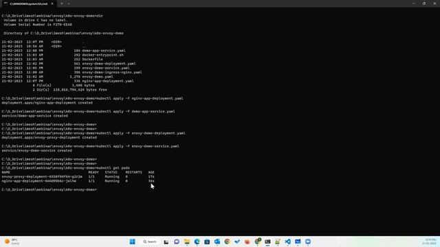
Task: Click the envoy-demo.yaml file name
Action: click(98, 76)
